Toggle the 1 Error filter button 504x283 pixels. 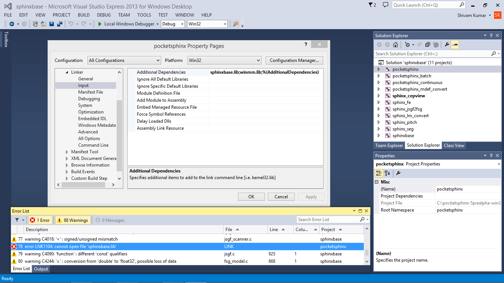pyautogui.click(x=40, y=220)
